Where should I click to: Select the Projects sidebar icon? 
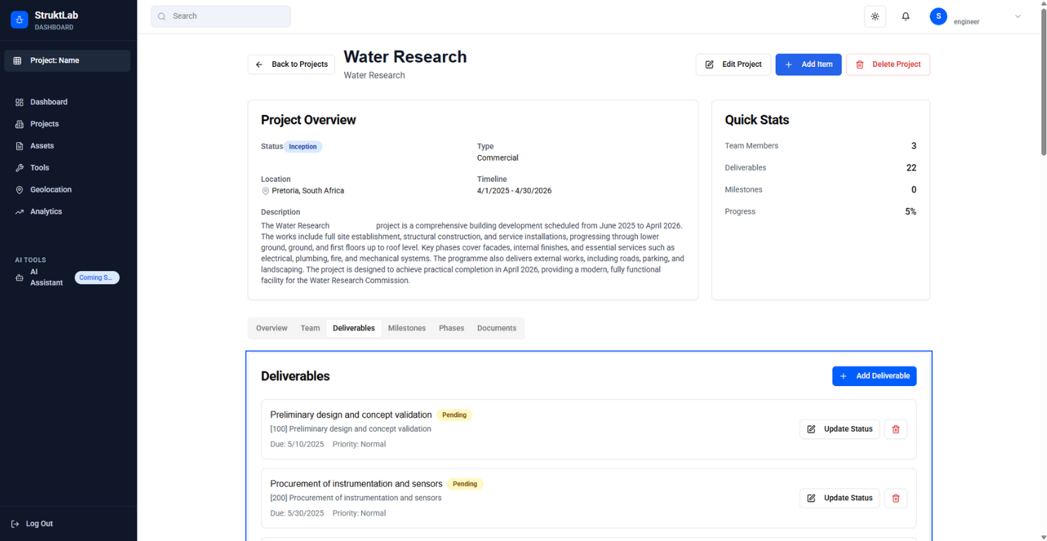pos(44,123)
